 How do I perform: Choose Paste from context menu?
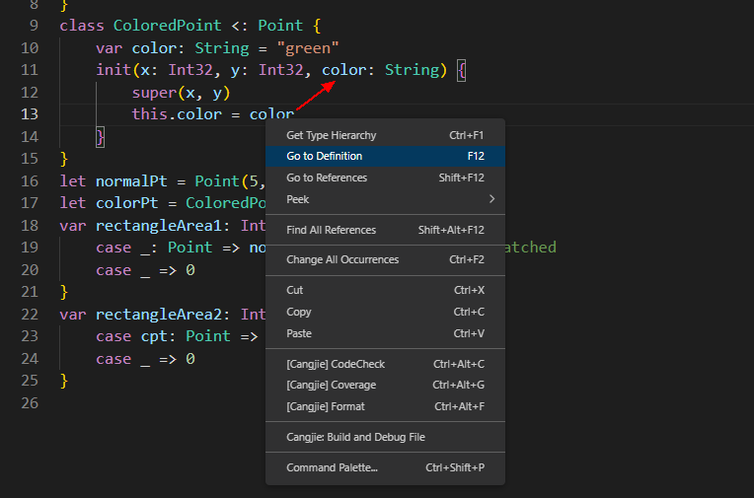[x=299, y=333]
